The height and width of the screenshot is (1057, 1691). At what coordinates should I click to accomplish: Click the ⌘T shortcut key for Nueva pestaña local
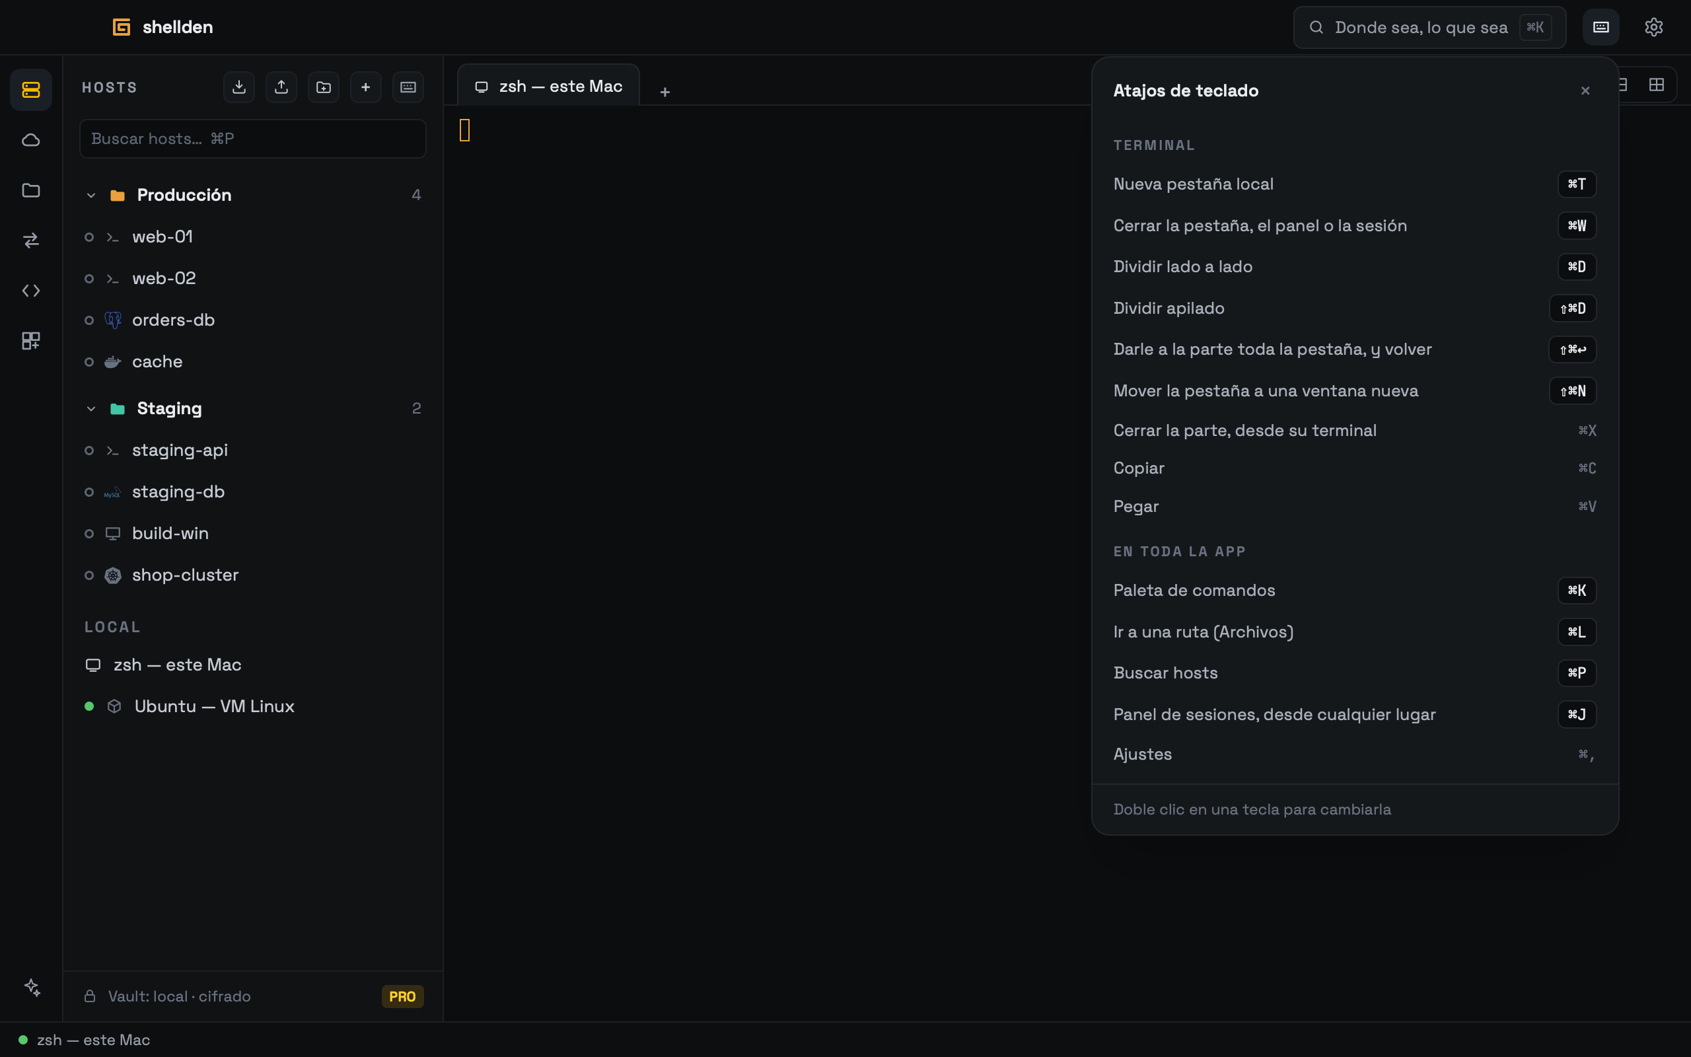pyautogui.click(x=1577, y=184)
